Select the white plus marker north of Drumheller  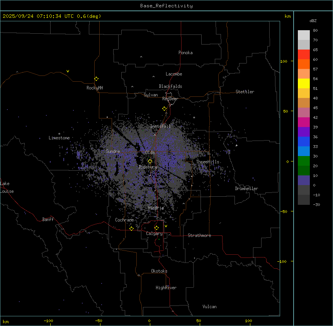click(x=236, y=145)
